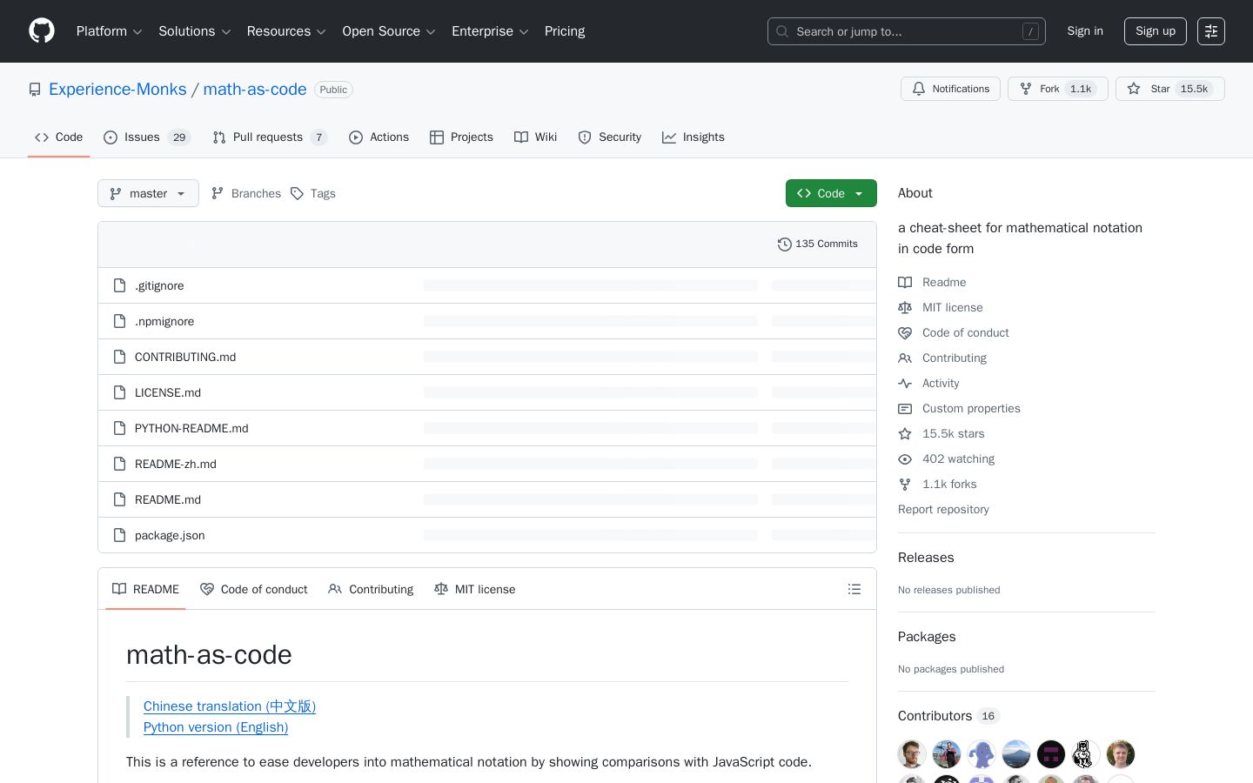Open the Enterprise dropdown
The image size is (1253, 783).
pyautogui.click(x=490, y=31)
